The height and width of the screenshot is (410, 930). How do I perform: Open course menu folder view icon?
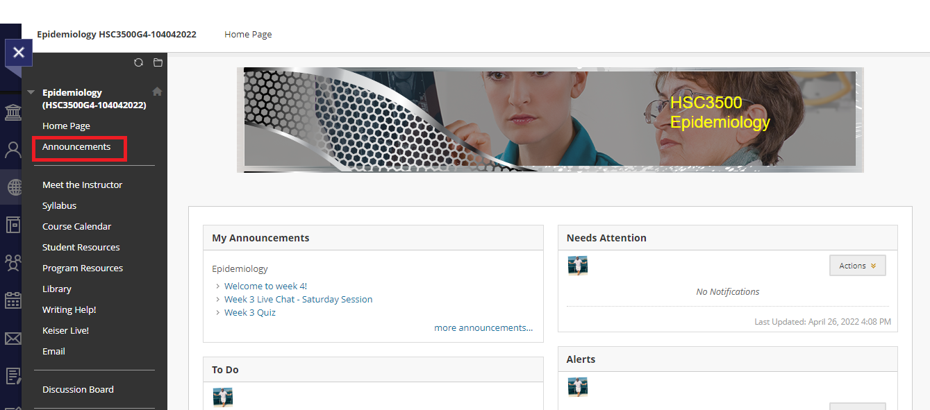(158, 62)
